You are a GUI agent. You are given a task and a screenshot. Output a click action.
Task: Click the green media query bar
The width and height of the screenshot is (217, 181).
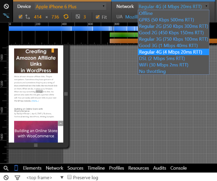coord(124,35)
